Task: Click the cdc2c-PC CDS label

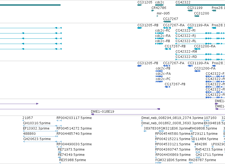Action: (x=163, y=79)
